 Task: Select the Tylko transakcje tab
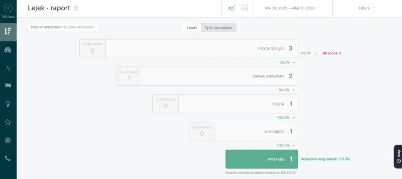(218, 27)
